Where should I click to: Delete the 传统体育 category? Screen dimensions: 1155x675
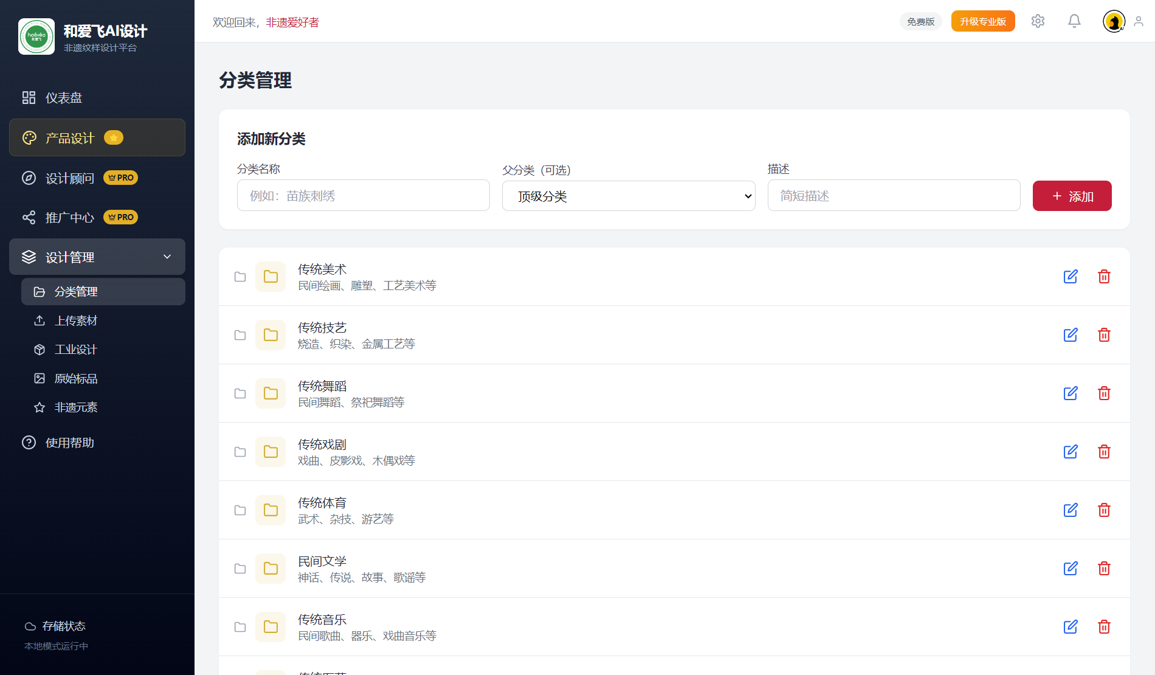1104,510
